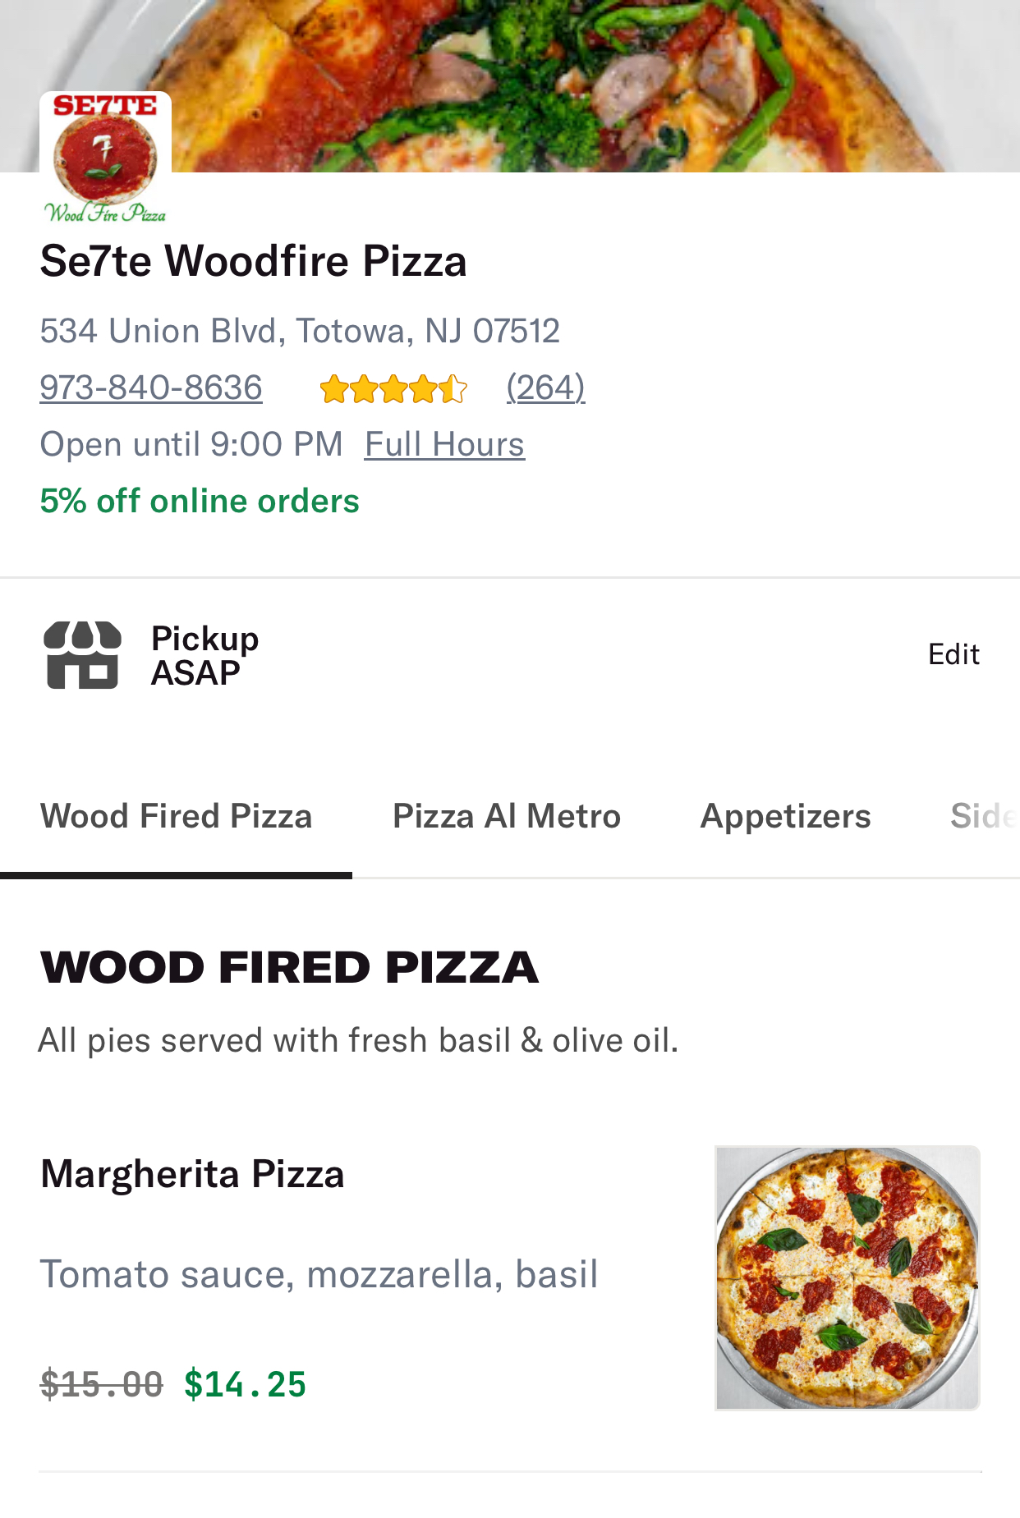Open the Full Hours link
This screenshot has height=1518, width=1020.
click(x=444, y=444)
